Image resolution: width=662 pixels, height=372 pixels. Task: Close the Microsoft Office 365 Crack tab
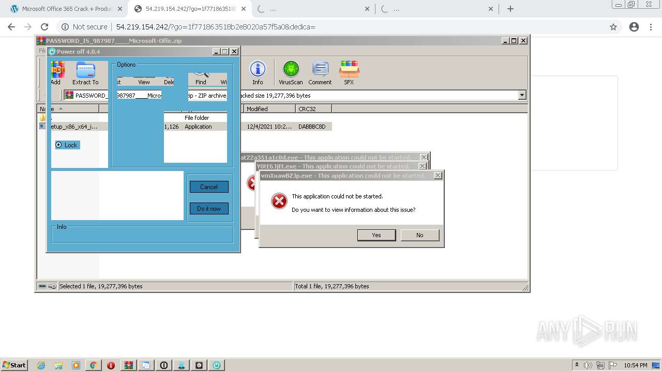(119, 9)
